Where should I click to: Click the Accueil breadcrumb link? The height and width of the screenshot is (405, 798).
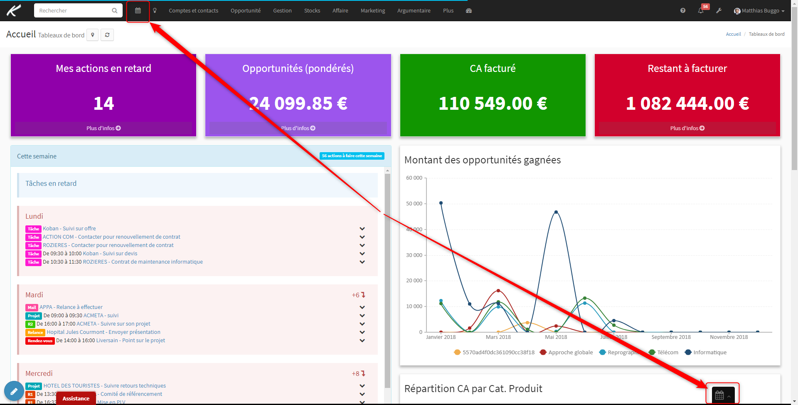coord(733,34)
